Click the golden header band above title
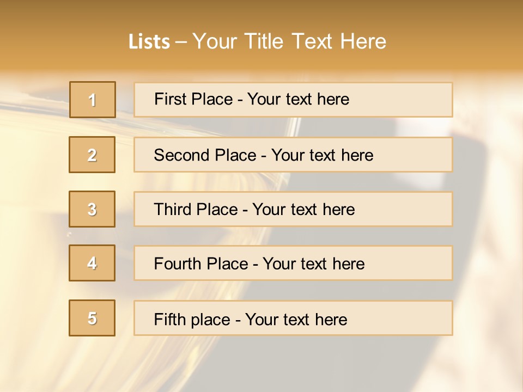Image resolution: width=523 pixels, height=392 pixels. pos(261,13)
